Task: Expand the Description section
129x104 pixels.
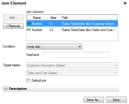Action: [x=61, y=89]
